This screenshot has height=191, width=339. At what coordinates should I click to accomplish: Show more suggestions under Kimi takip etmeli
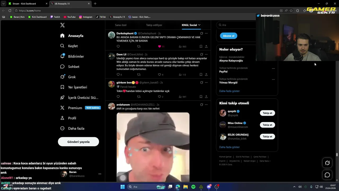click(229, 147)
